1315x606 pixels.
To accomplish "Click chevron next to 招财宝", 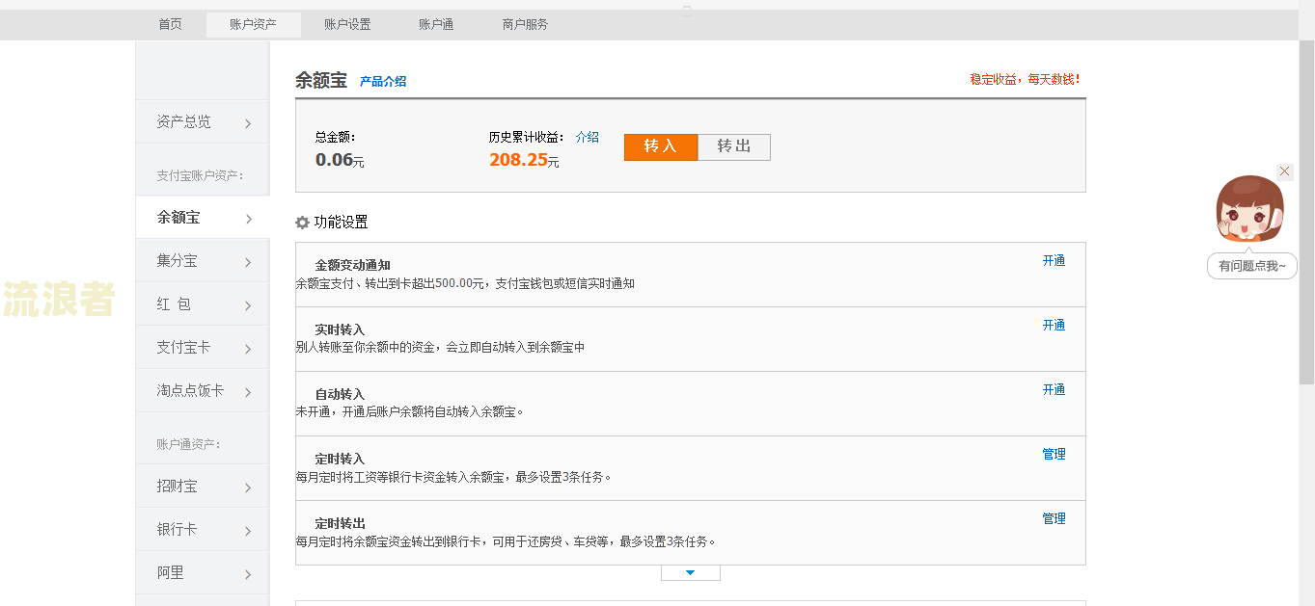I will tap(248, 487).
